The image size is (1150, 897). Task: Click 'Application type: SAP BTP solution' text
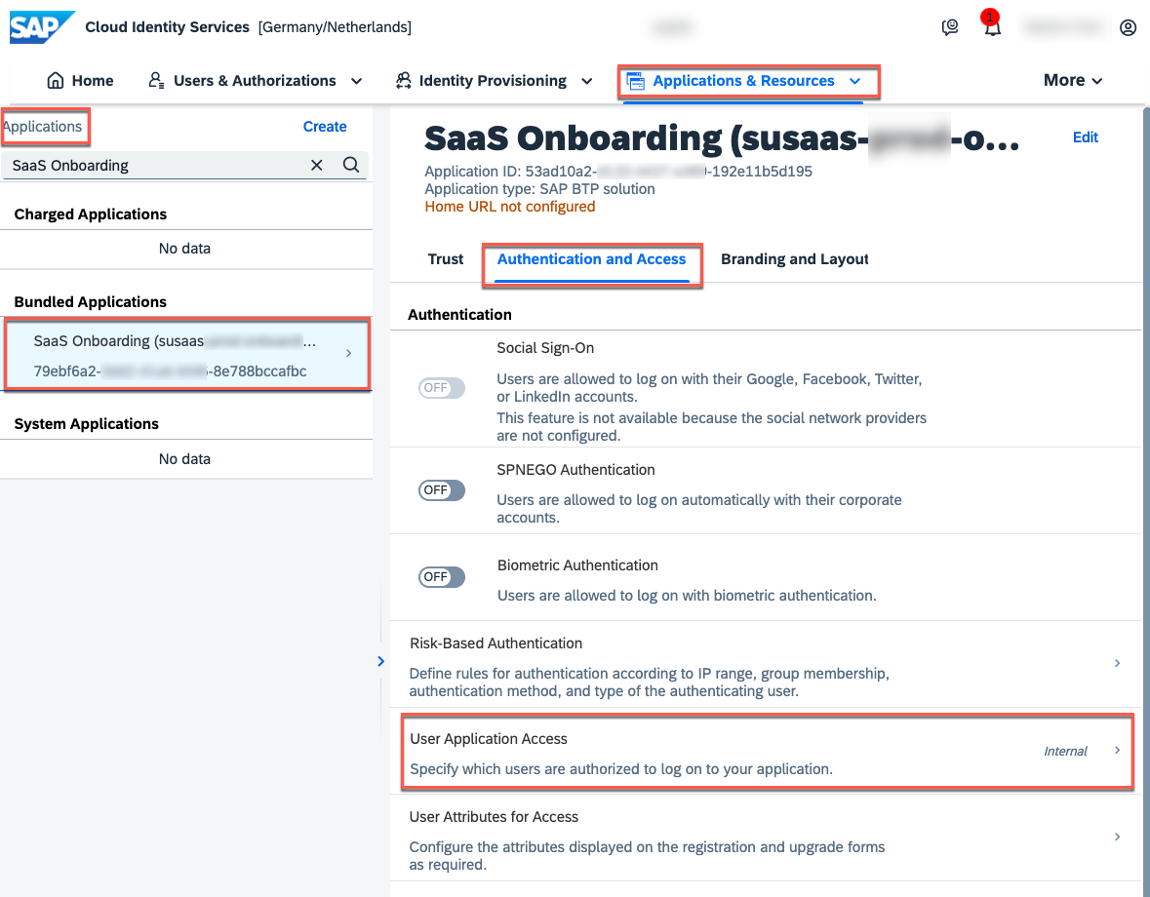coord(539,189)
